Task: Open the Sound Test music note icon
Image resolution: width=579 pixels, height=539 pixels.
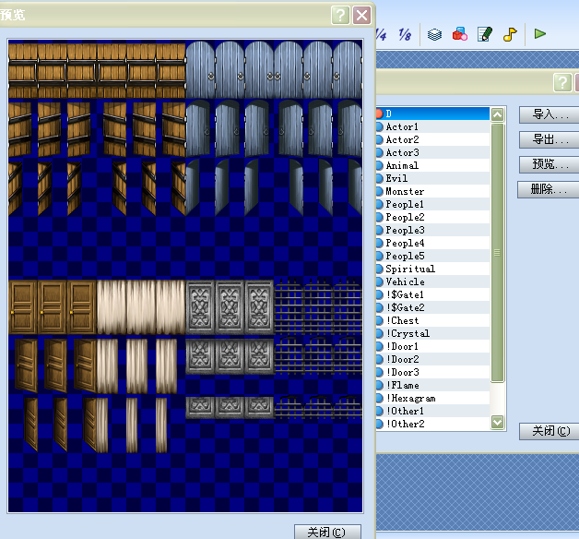Action: (510, 34)
